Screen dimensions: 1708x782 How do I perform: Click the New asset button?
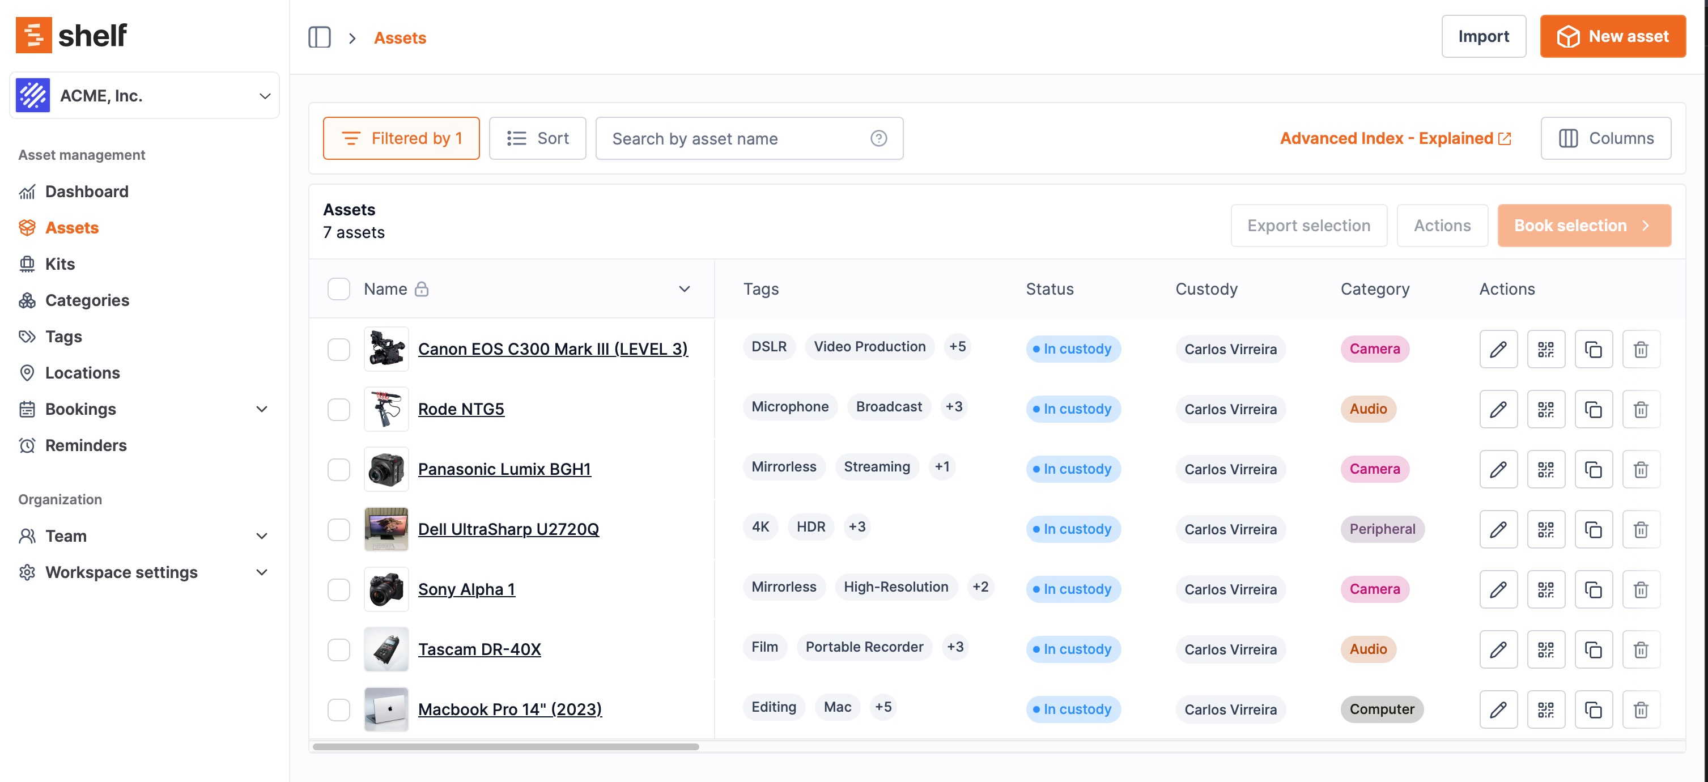point(1613,36)
